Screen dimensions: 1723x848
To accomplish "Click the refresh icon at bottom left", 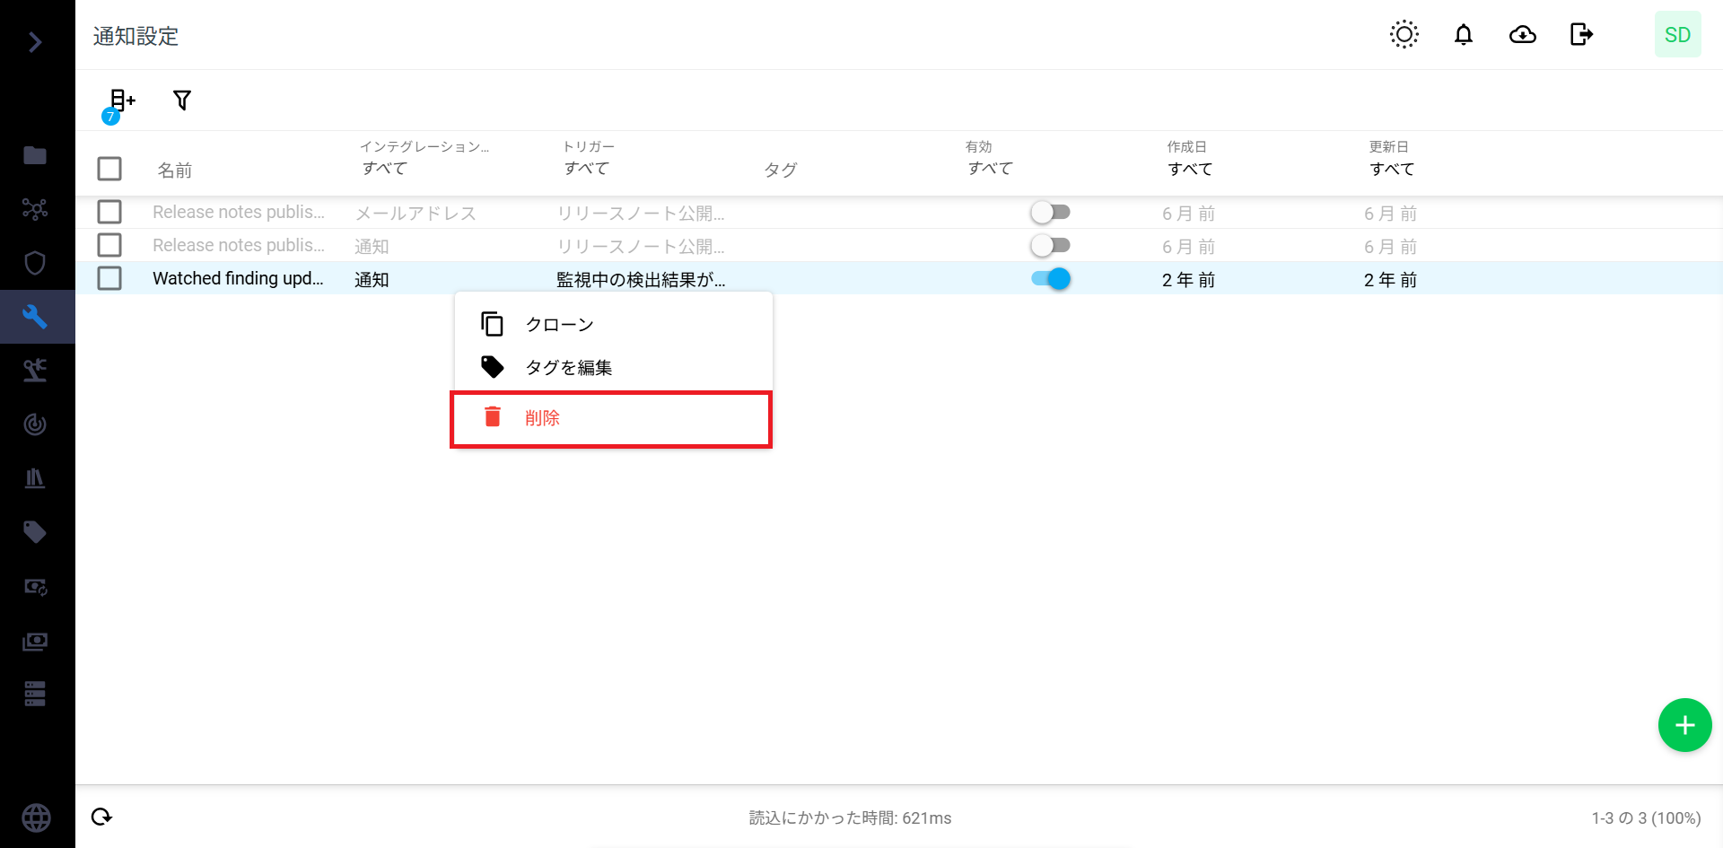I will click(x=102, y=817).
